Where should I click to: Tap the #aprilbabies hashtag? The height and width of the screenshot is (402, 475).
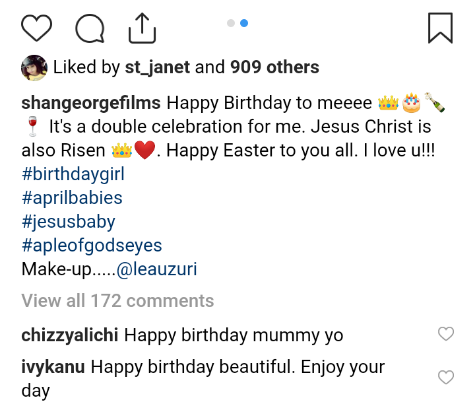72,198
